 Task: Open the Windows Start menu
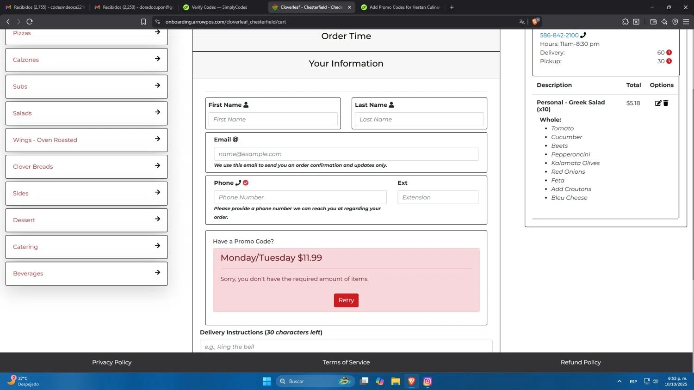point(267,381)
